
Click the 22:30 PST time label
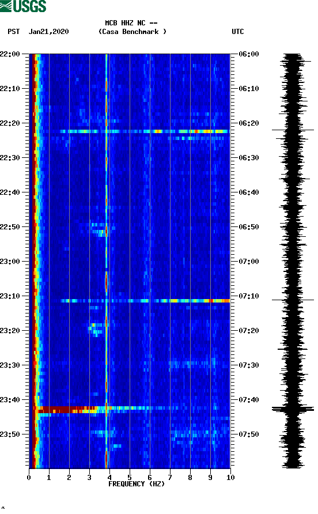[x=10, y=158]
